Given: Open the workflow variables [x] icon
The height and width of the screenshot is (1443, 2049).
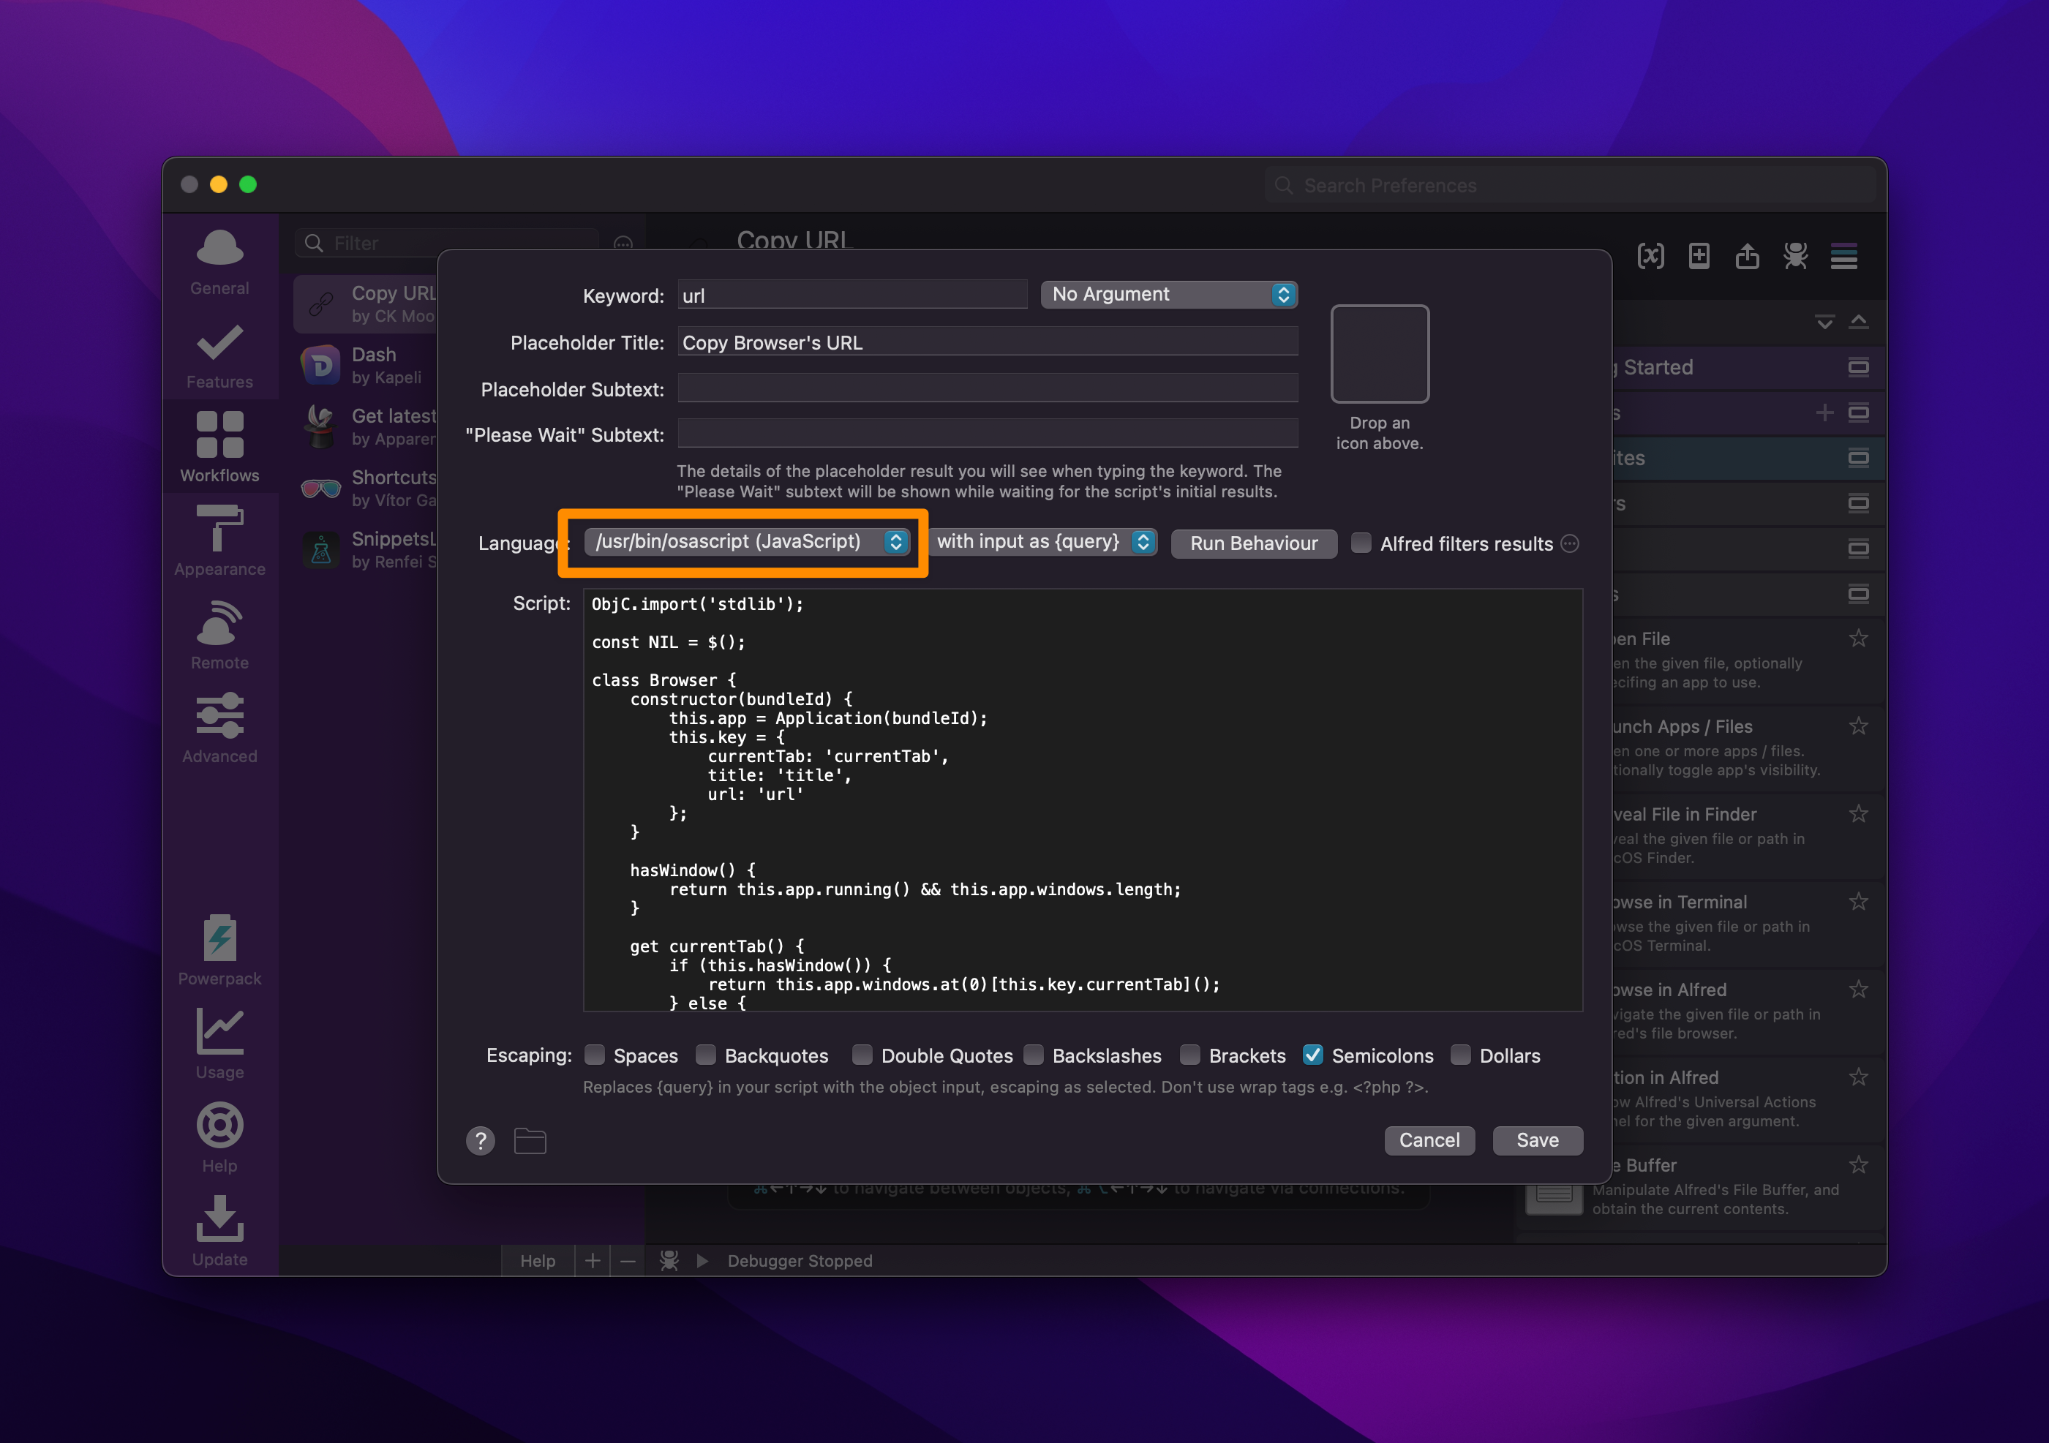Looking at the screenshot, I should (1650, 257).
